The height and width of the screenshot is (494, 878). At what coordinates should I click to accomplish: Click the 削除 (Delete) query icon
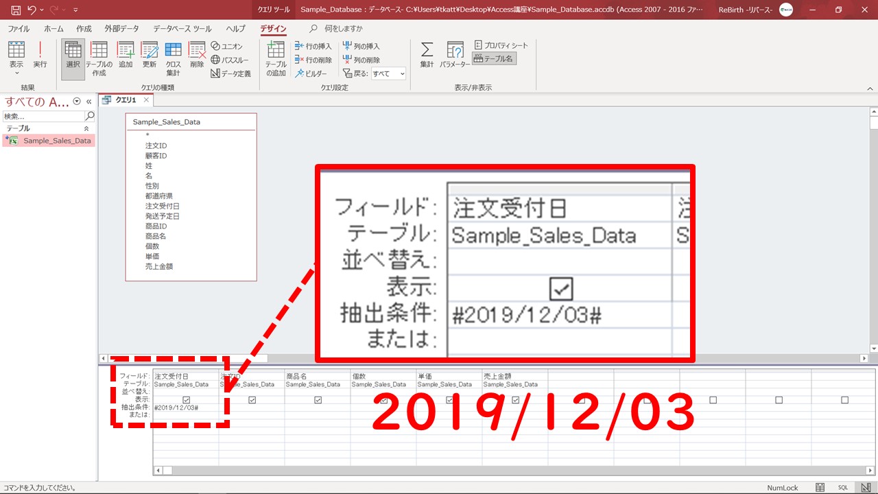pyautogui.click(x=197, y=54)
